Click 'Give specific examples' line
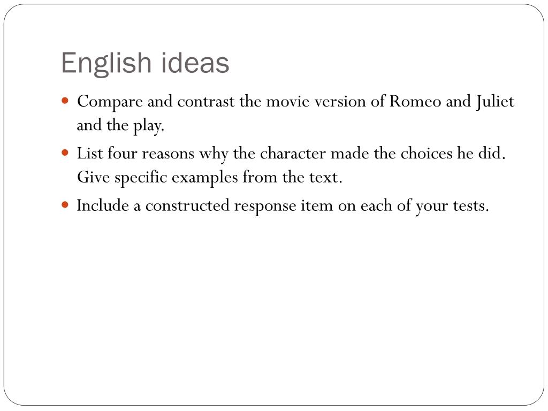548x411 pixels. [157, 178]
